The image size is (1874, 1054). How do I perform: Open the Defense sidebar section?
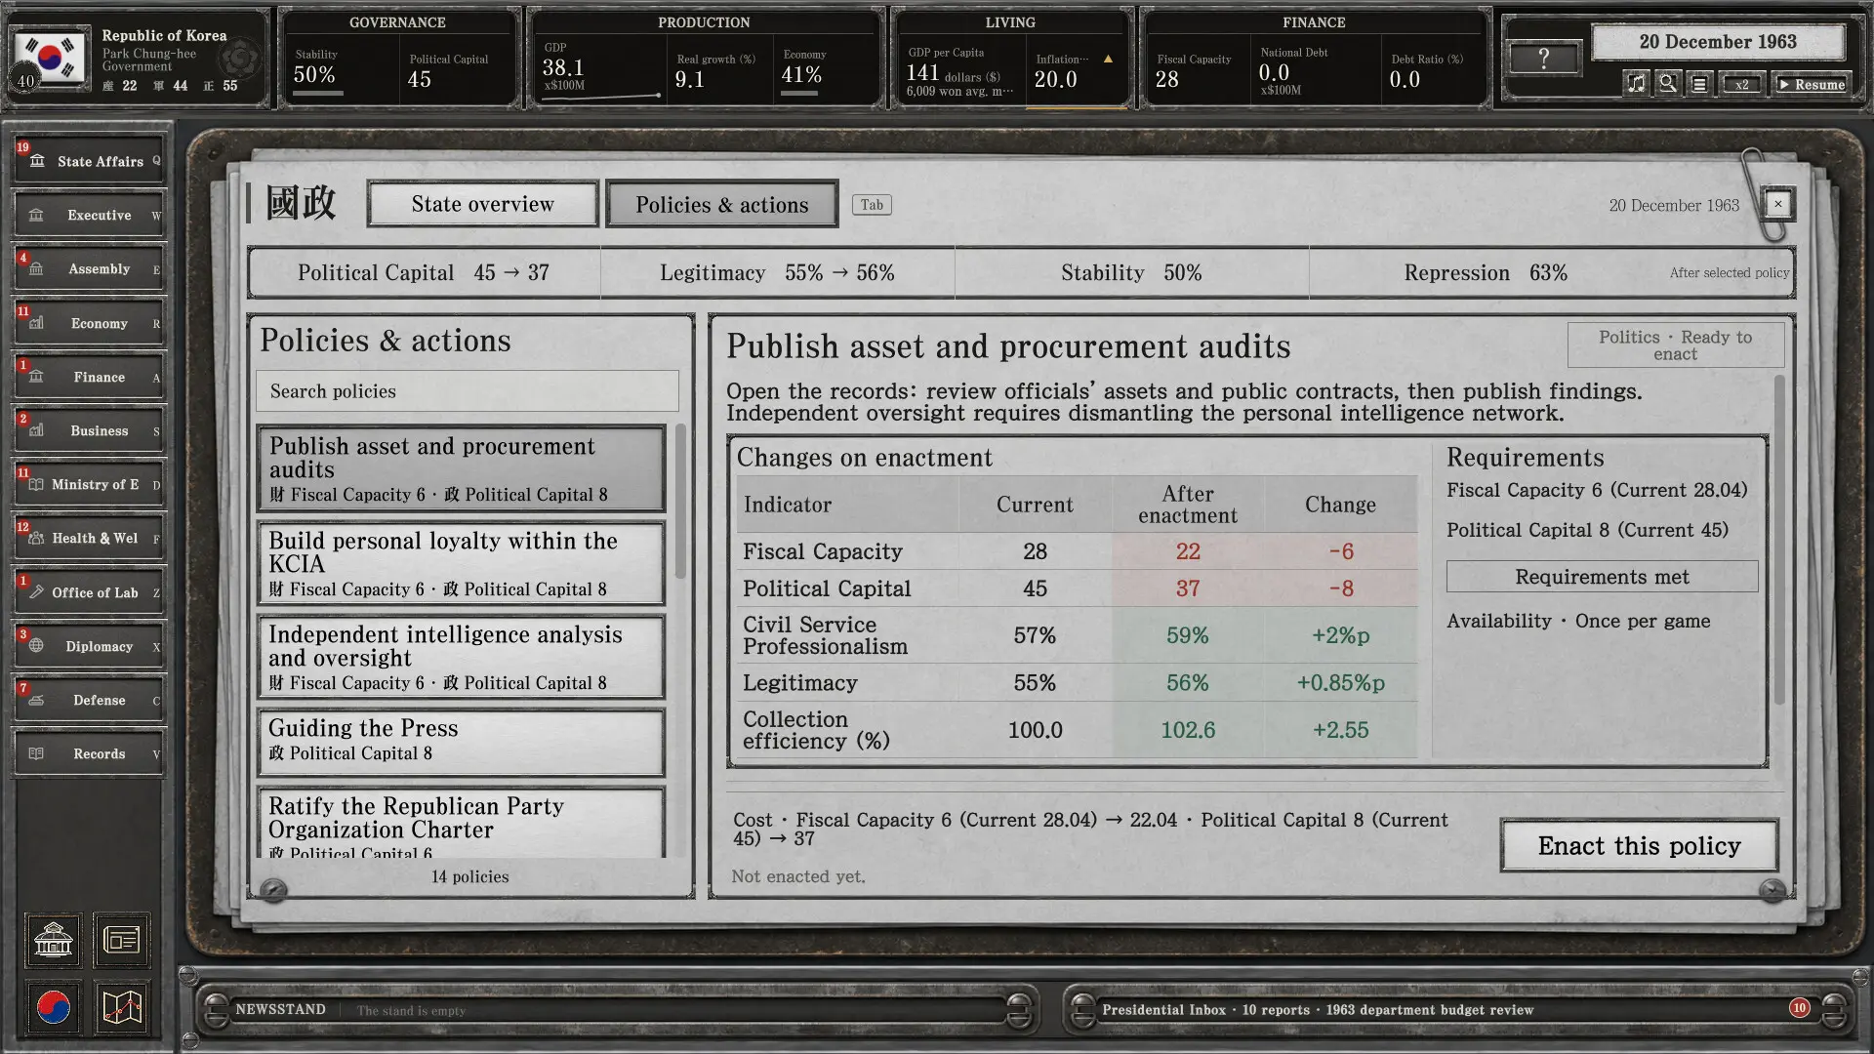89,700
